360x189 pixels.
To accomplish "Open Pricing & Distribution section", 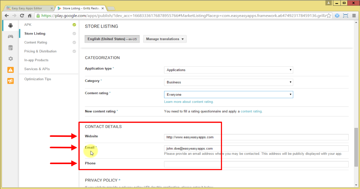I will tap(40, 51).
